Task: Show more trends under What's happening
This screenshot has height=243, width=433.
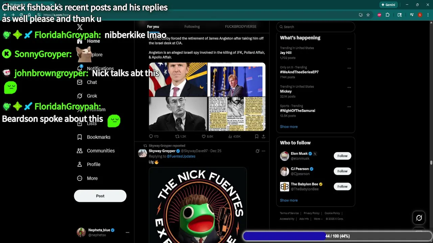Action: click(289, 127)
